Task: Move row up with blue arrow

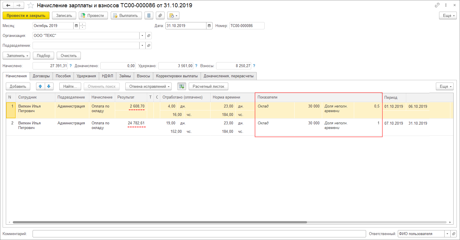Action: [x=40, y=86]
